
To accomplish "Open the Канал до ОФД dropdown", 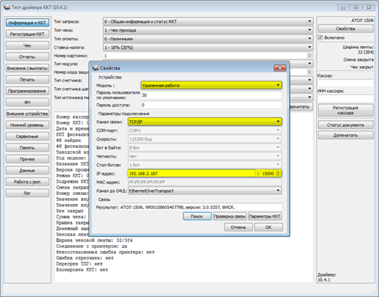I will point(278,191).
